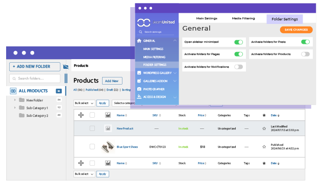Click the move handle icon in table header

coord(81,115)
